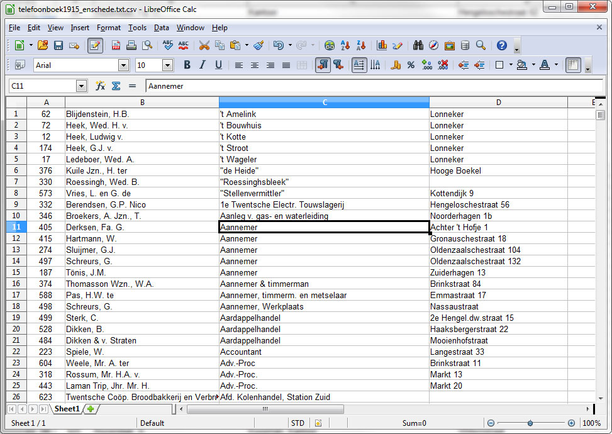Click the Print icon in toolbar
The height and width of the screenshot is (434, 612).
[x=131, y=45]
